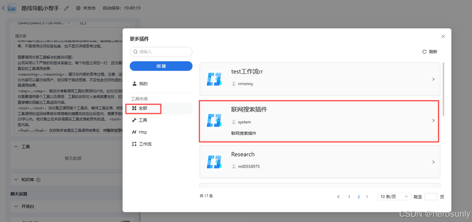The image size is (472, 222).
Task: Go to page 2 in pagination
Action: pyautogui.click(x=358, y=197)
